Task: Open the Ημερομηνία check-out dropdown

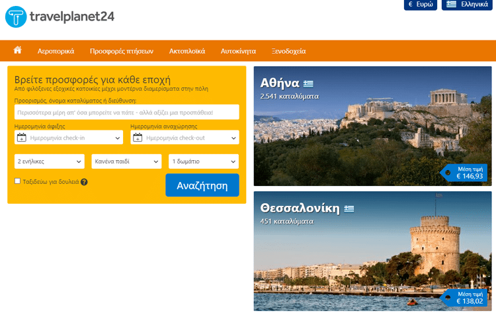Action: coord(185,138)
